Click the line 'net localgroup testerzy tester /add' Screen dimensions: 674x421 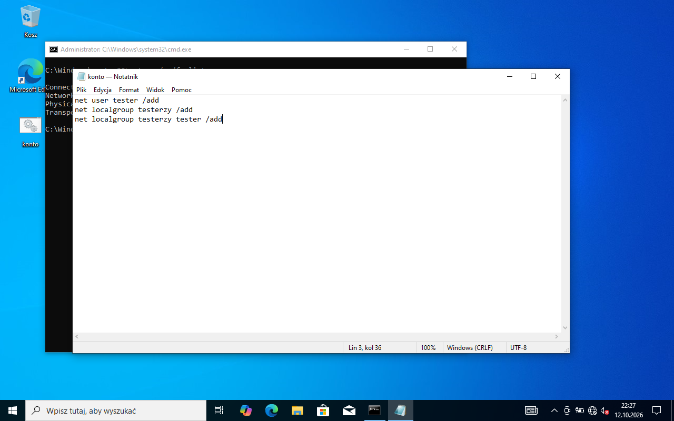[148, 119]
